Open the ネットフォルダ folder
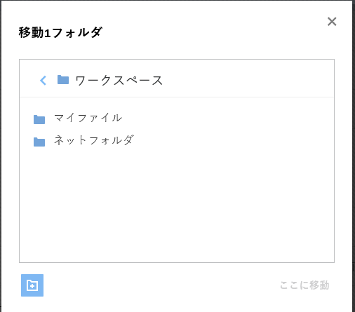This screenshot has width=355, height=312. [94, 140]
